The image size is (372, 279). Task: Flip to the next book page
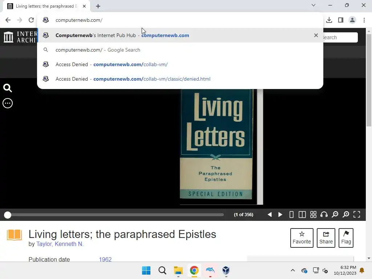280,215
